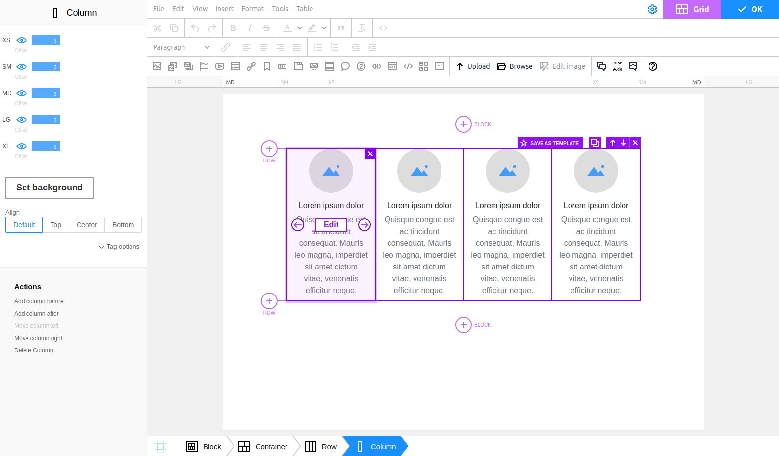This screenshot has width=779, height=456.
Task: Select Bottom alignment option
Action: point(123,225)
